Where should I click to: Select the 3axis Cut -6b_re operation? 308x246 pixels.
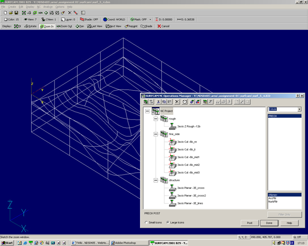click(x=187, y=142)
